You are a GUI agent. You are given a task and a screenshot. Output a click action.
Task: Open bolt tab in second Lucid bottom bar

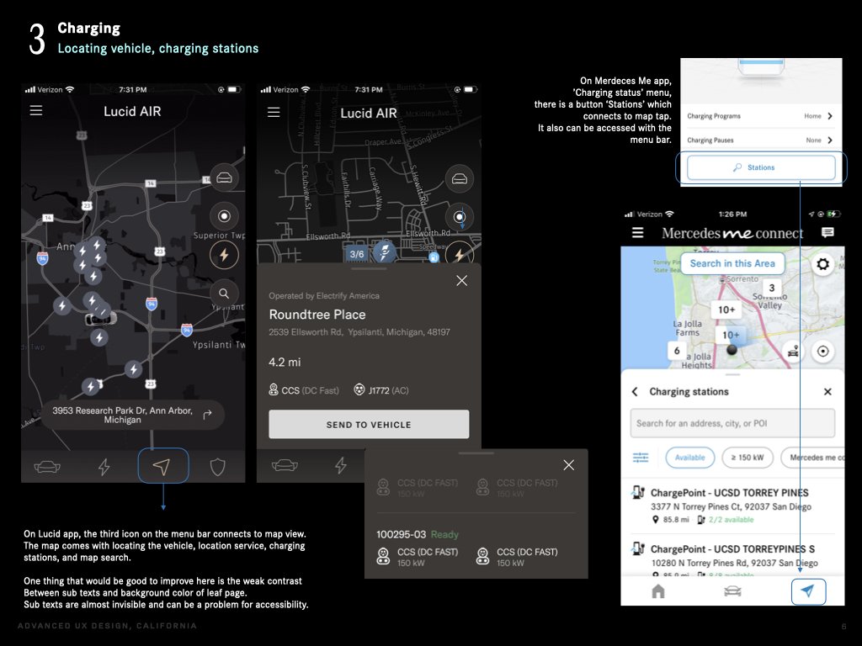[341, 466]
